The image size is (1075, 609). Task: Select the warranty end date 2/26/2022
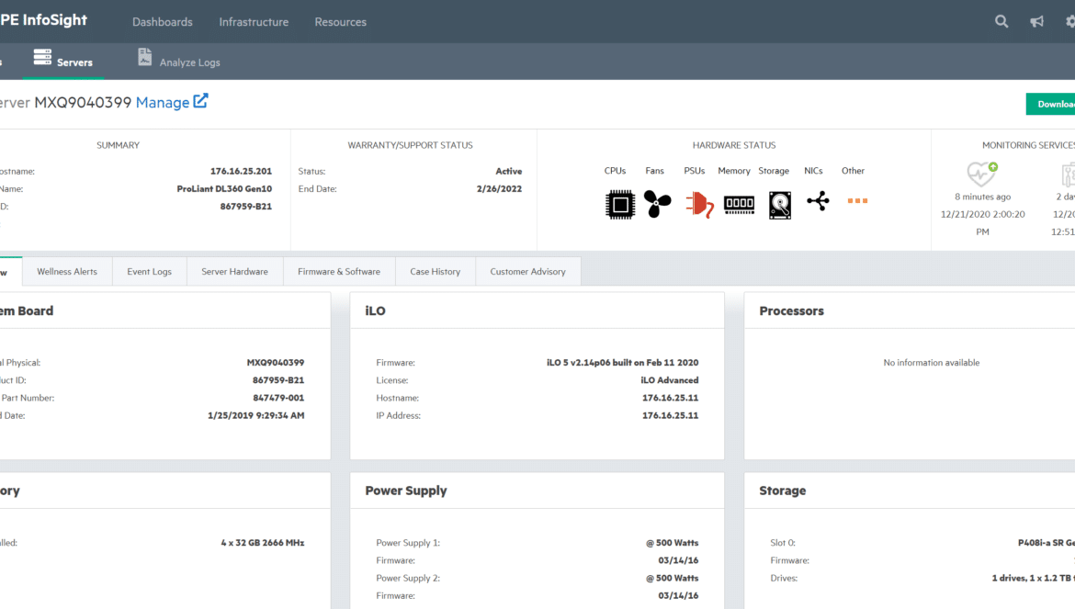tap(499, 188)
